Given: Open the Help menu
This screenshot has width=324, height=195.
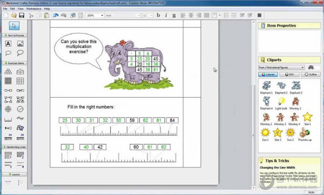Looking at the screenshot, I should pyautogui.click(x=47, y=9).
